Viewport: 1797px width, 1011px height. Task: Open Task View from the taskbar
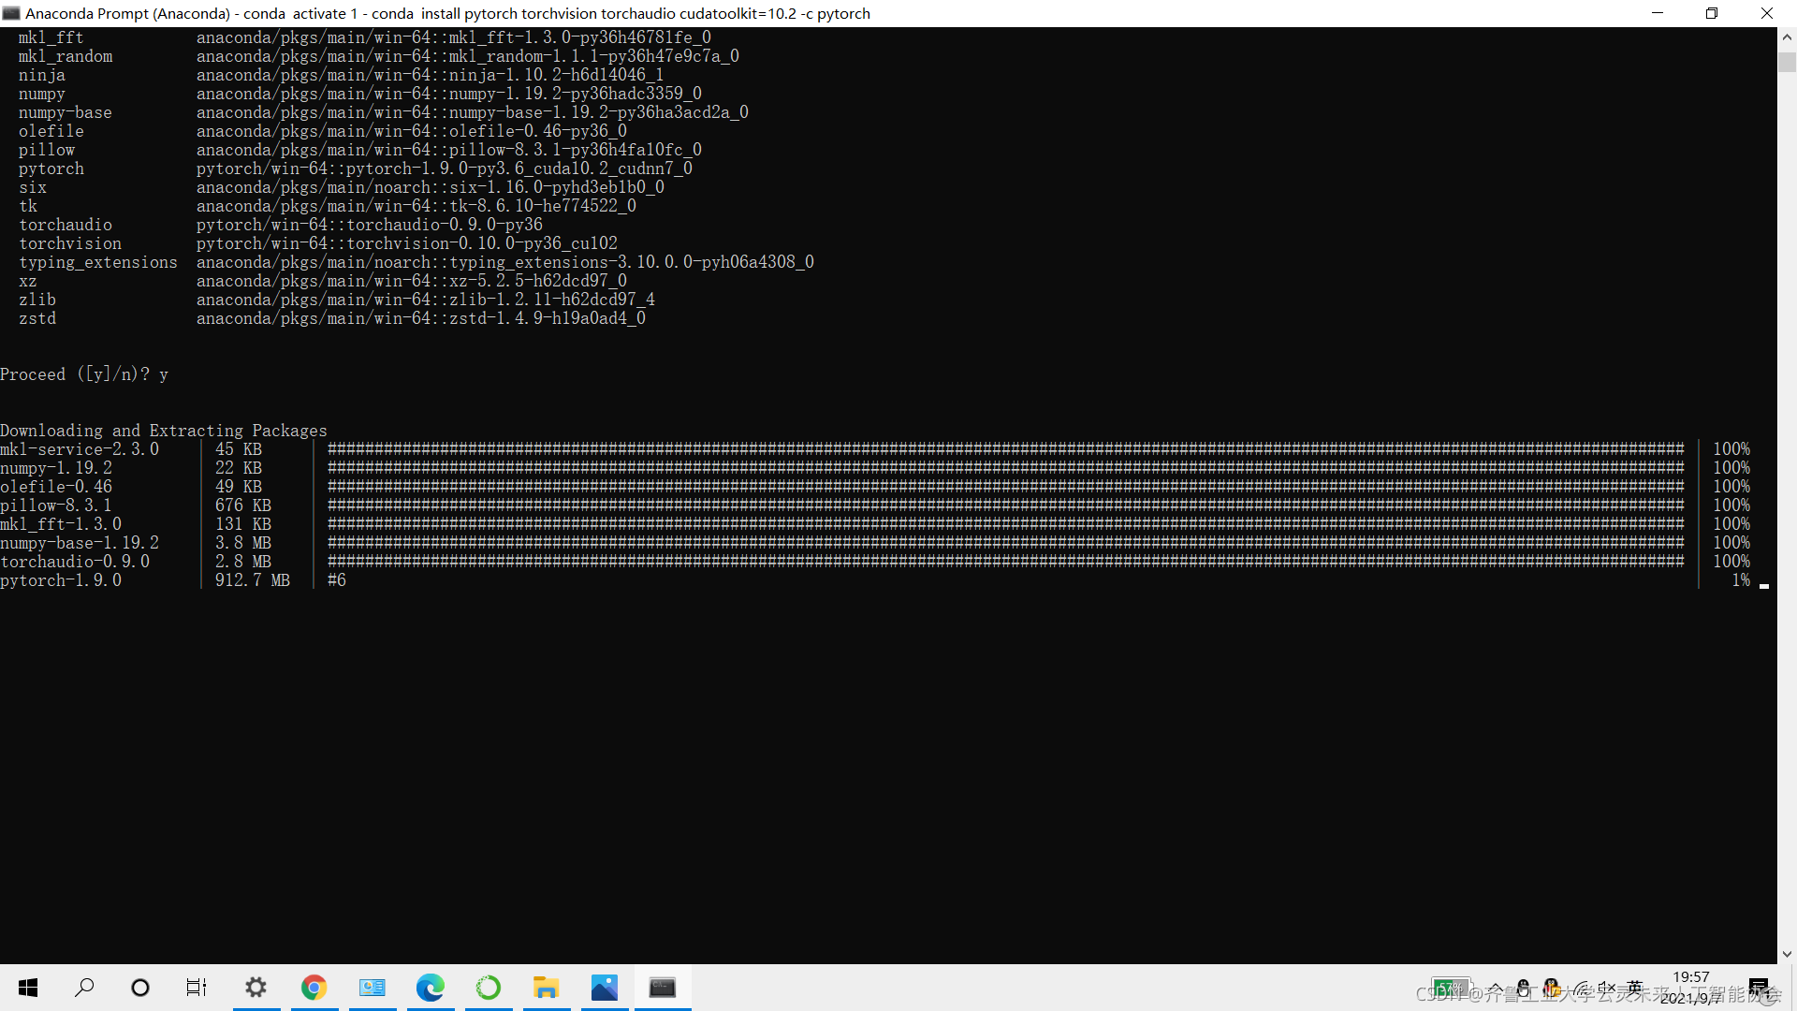(197, 988)
